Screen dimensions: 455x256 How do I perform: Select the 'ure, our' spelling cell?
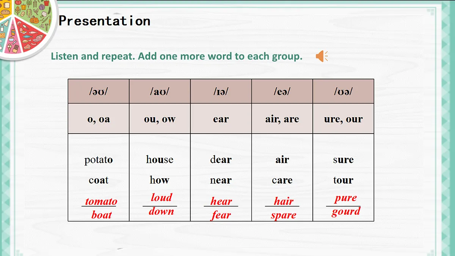pos(343,119)
